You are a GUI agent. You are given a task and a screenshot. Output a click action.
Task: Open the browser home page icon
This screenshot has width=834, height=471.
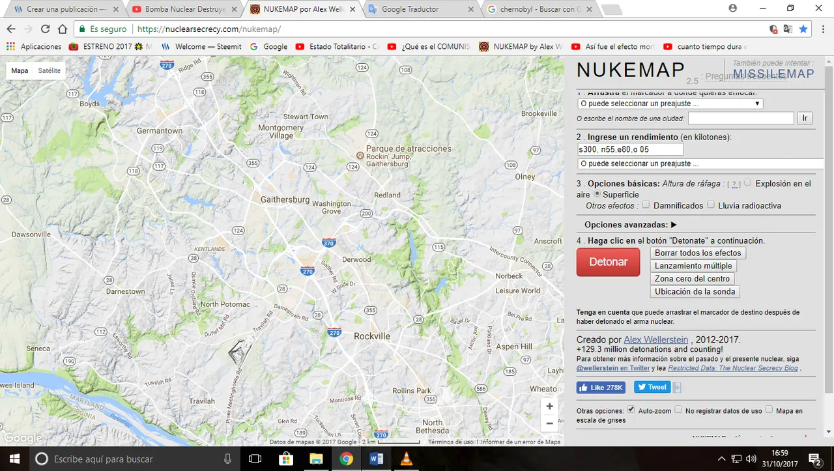63,29
